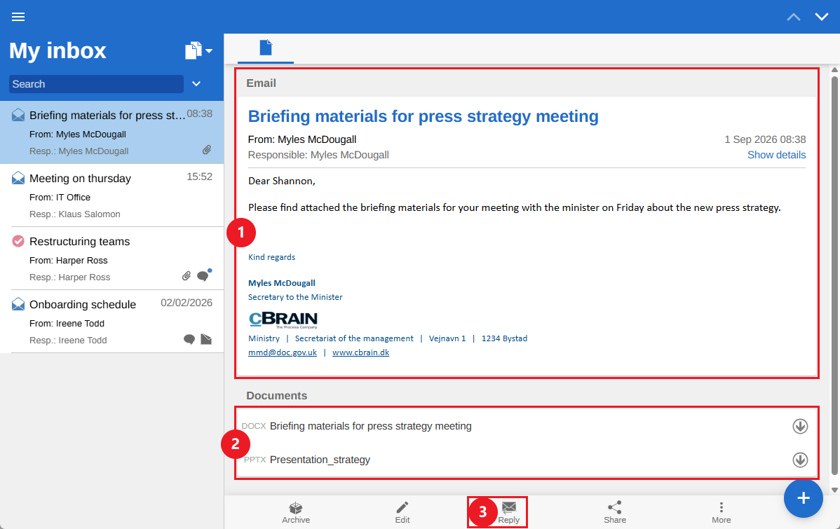Click envelope icon of Briefing materials row

pos(18,115)
